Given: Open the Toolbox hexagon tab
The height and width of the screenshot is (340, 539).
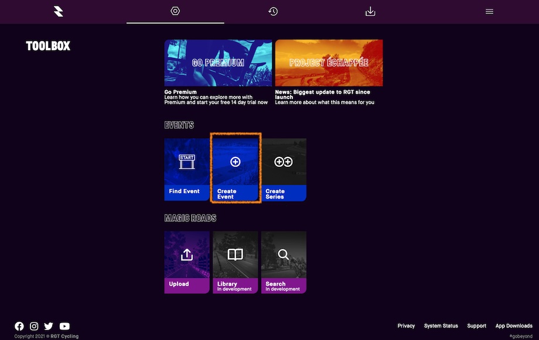Looking at the screenshot, I should pos(175,11).
